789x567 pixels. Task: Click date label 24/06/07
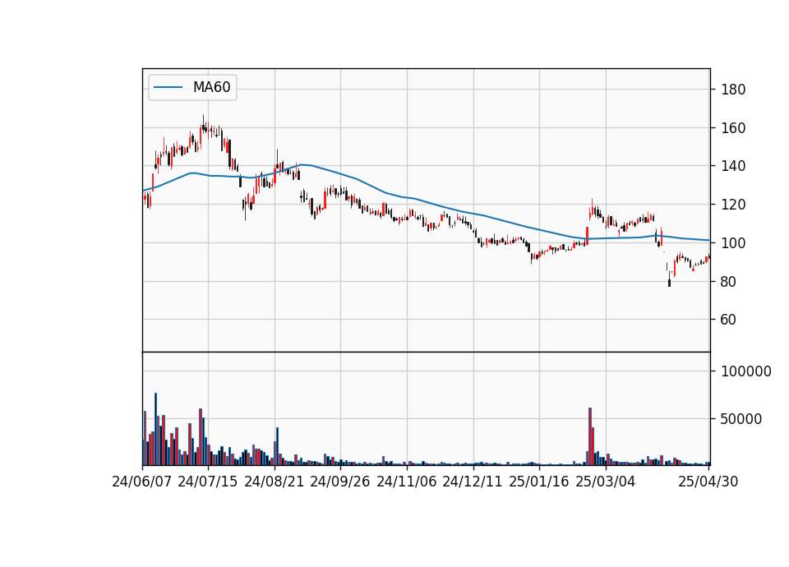click(141, 482)
